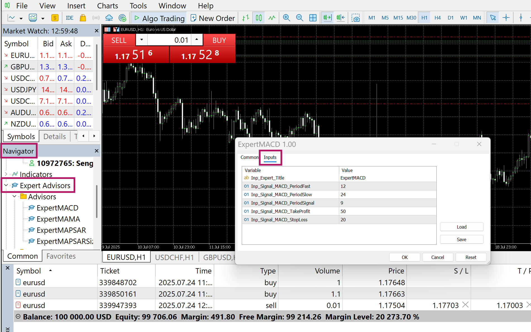Click the Zoom Out magnifier icon
Viewport: 531px width, 332px height.
[300, 18]
